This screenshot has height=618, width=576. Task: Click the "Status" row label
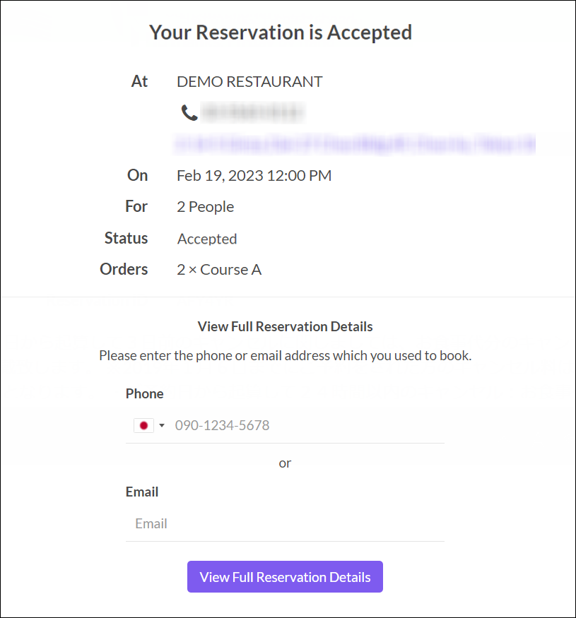[x=126, y=238]
